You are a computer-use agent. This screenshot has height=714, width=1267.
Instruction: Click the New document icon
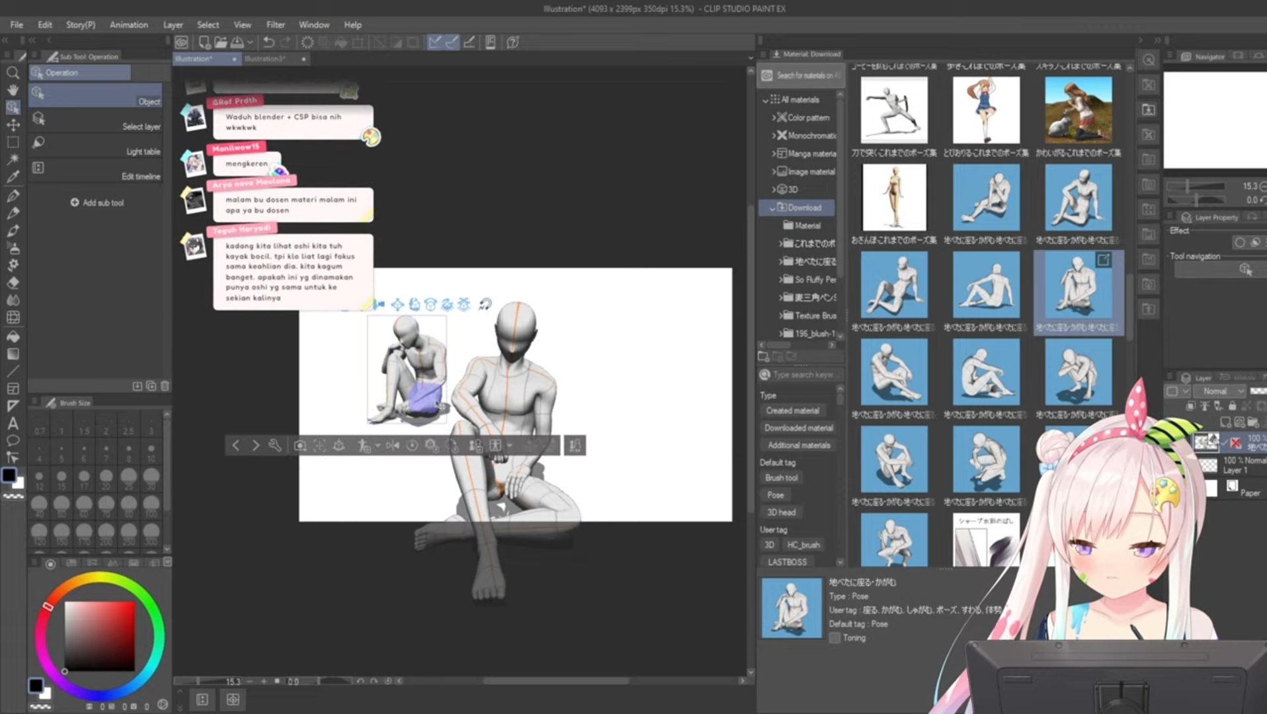pos(204,42)
